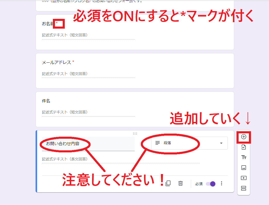Grab the six-dot drag handle above the question
269x205 pixels.
[135, 133]
